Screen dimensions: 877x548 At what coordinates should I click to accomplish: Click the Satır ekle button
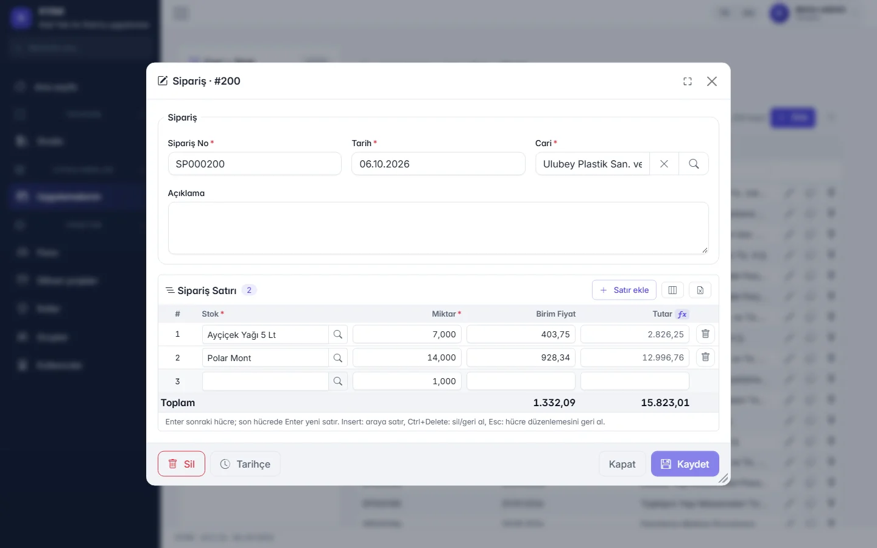point(624,290)
